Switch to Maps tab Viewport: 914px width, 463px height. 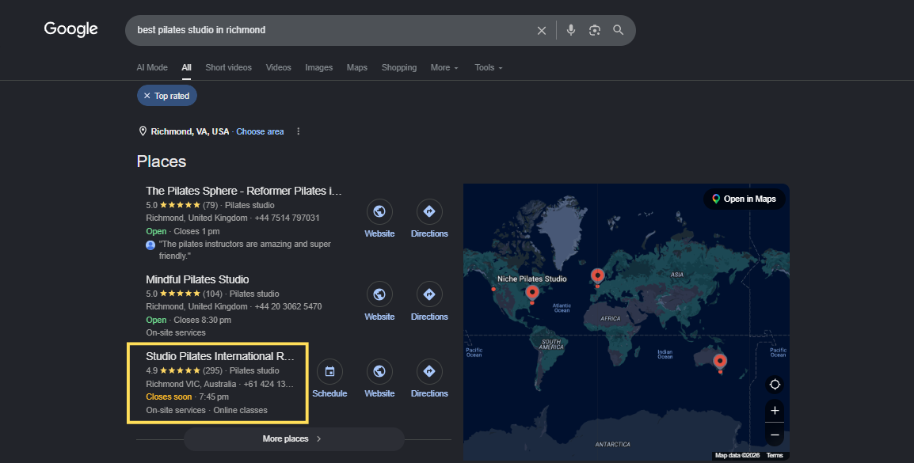356,67
